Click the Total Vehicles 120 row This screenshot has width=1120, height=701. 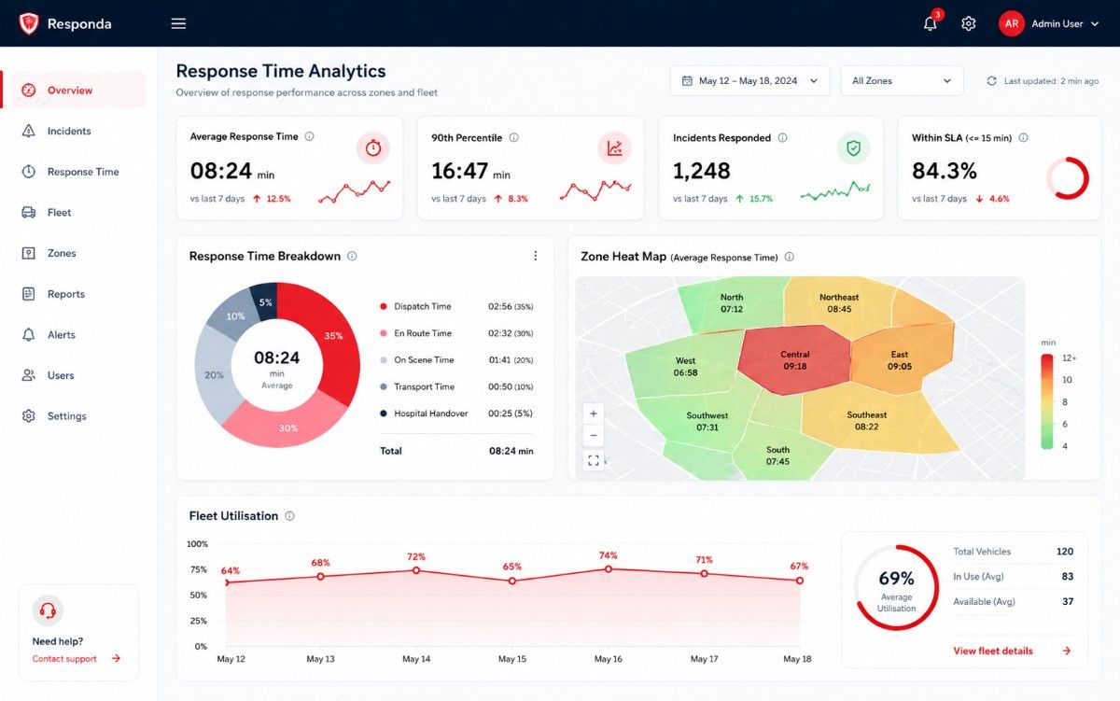tap(1014, 552)
